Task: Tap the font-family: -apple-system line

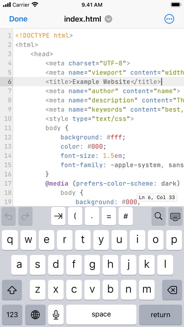Action: point(122,165)
